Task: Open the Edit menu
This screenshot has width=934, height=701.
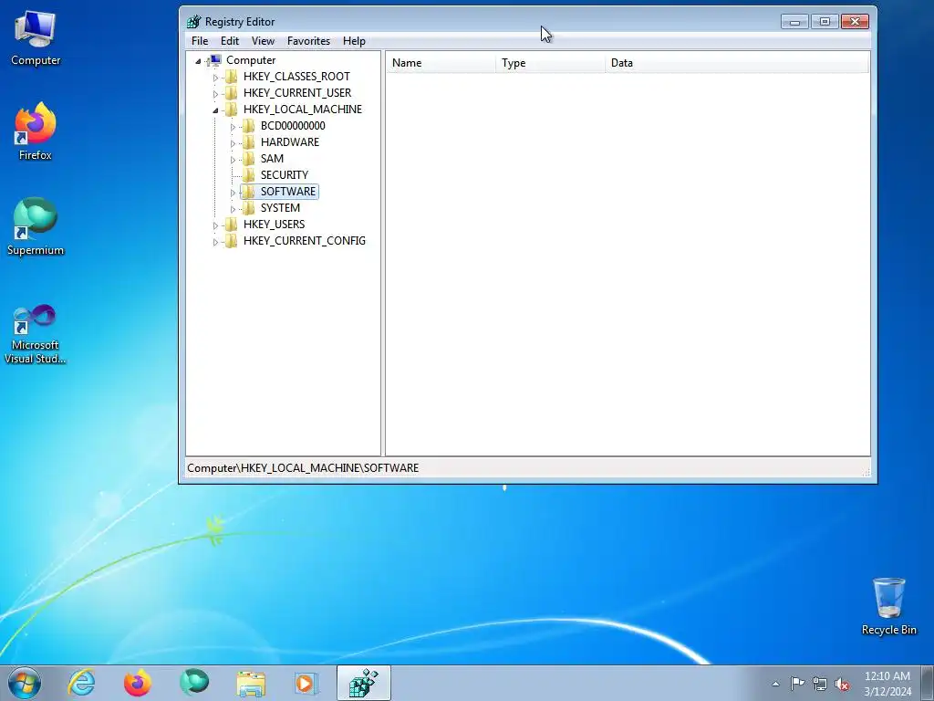Action: click(229, 41)
